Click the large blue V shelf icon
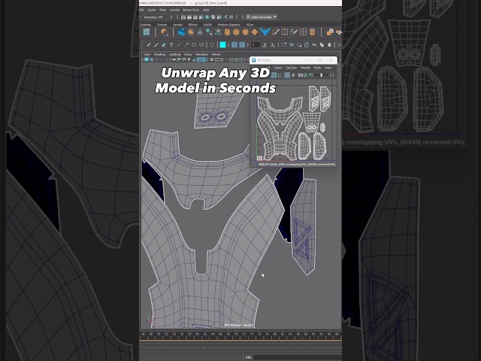 [x=265, y=32]
